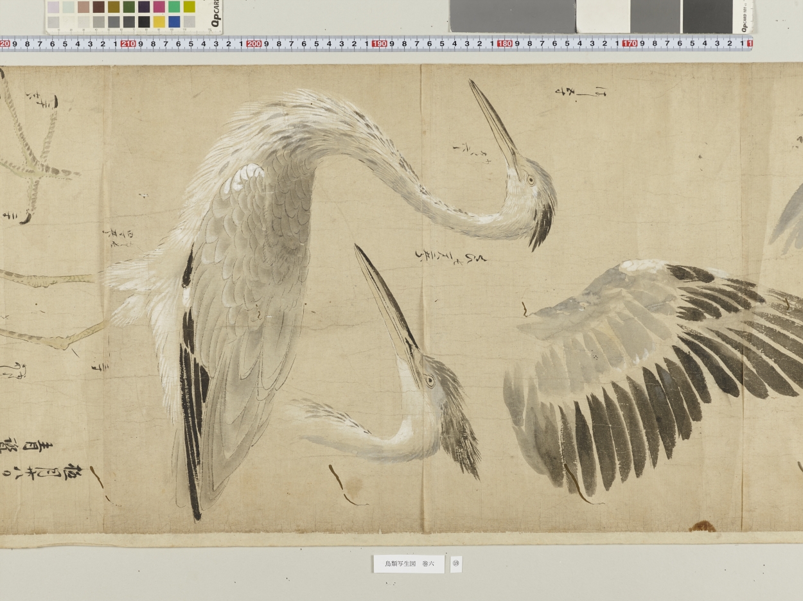Pick the bright mint green swatch
The width and height of the screenshot is (803, 601).
pyautogui.click(x=173, y=7)
